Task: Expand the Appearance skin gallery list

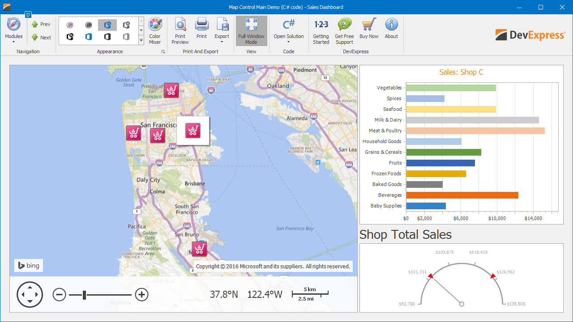Action: (141, 40)
